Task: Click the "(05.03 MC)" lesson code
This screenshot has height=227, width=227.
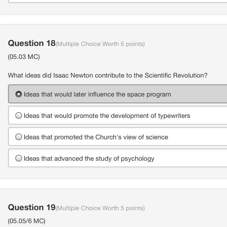Action: (24, 57)
